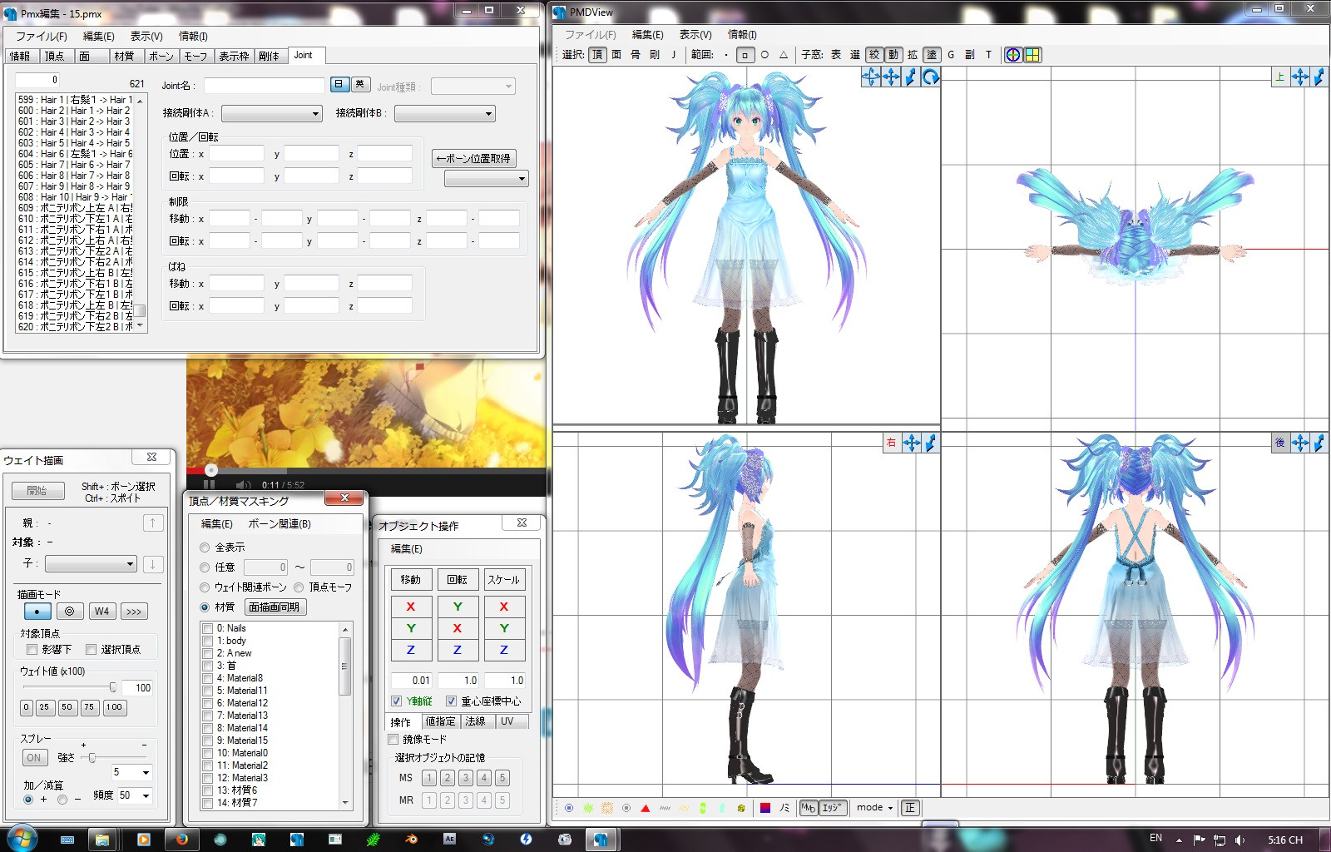This screenshot has width=1331, height=852.
Task: Select the 全表示 radio button
Action: (x=205, y=547)
